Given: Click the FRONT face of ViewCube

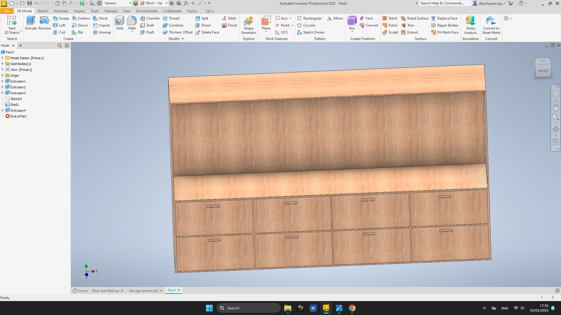Looking at the screenshot, I should coord(543,71).
